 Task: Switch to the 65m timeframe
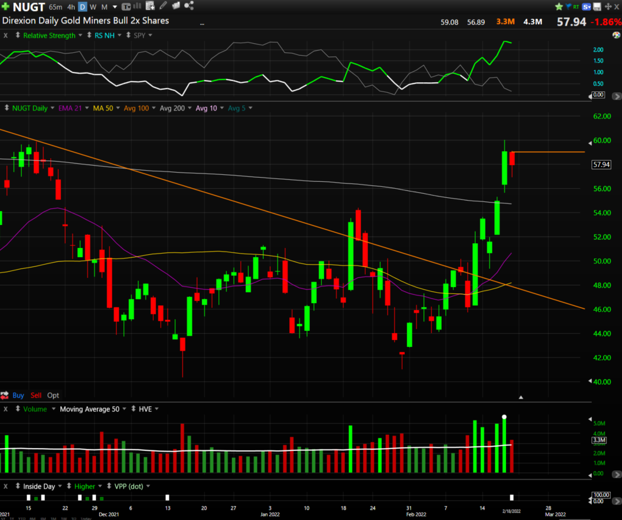55,7
